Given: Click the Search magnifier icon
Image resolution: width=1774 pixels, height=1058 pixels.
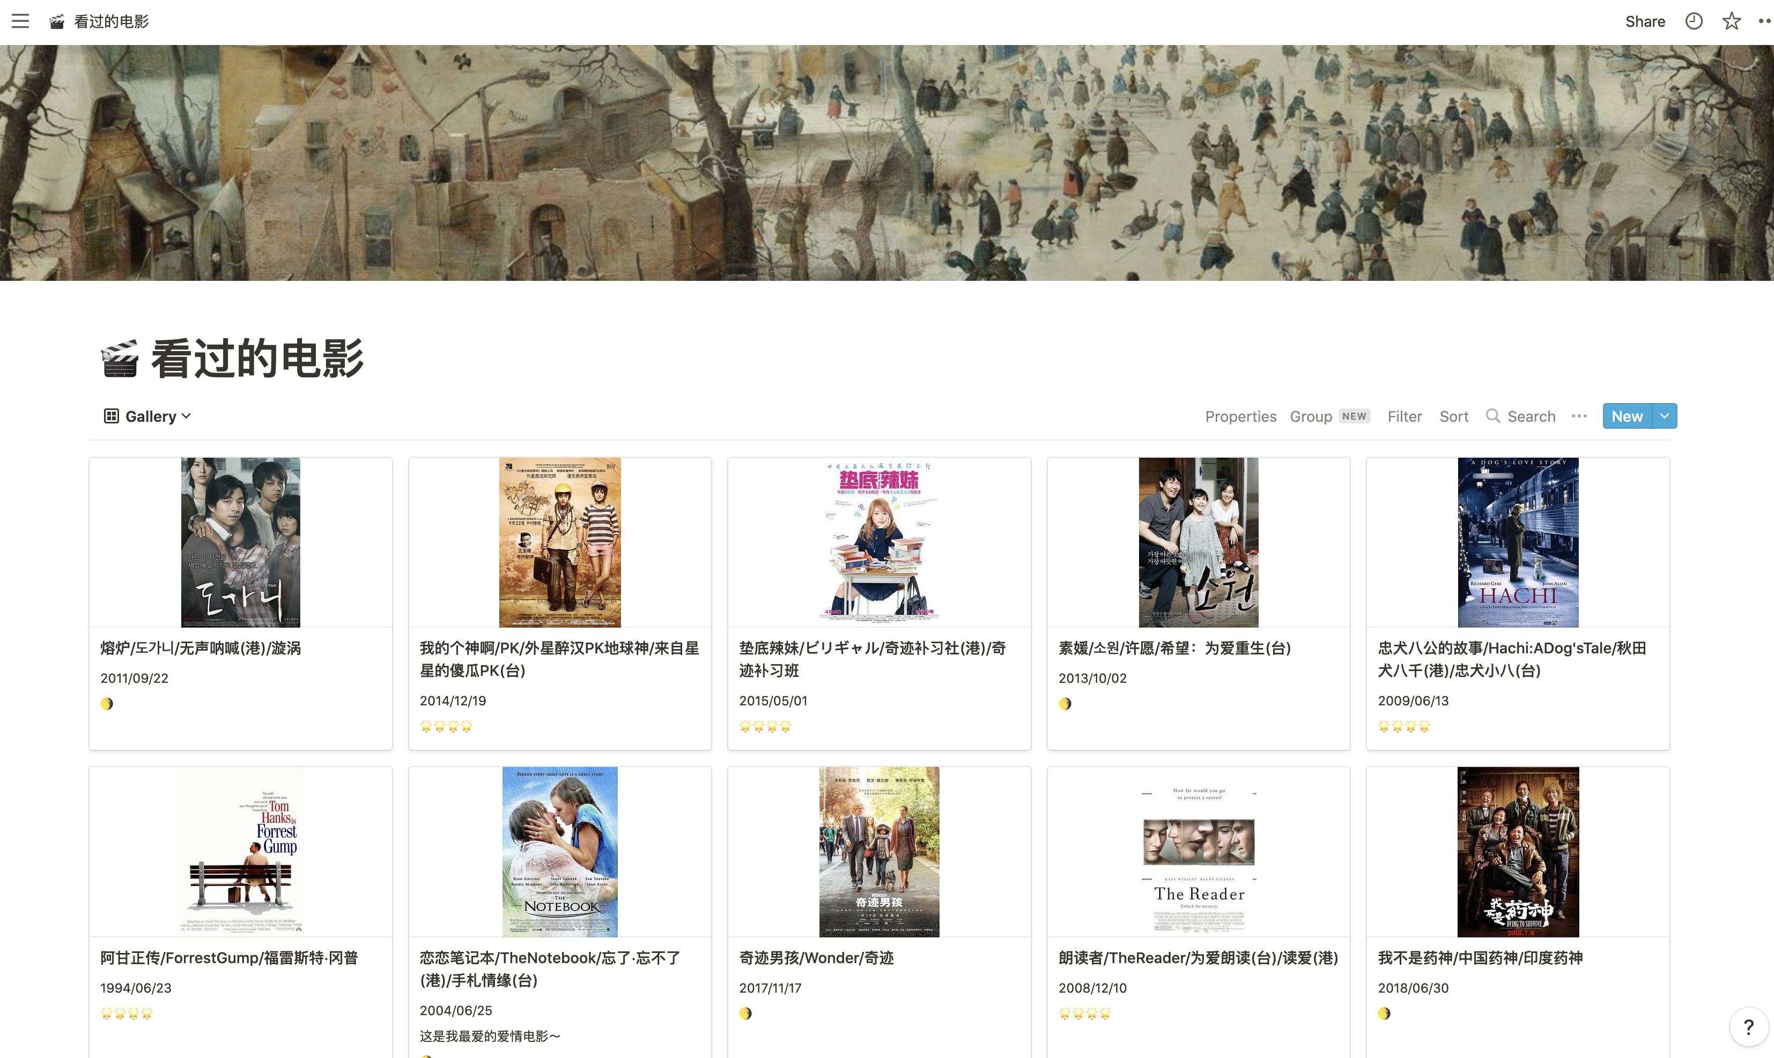Looking at the screenshot, I should coord(1492,416).
